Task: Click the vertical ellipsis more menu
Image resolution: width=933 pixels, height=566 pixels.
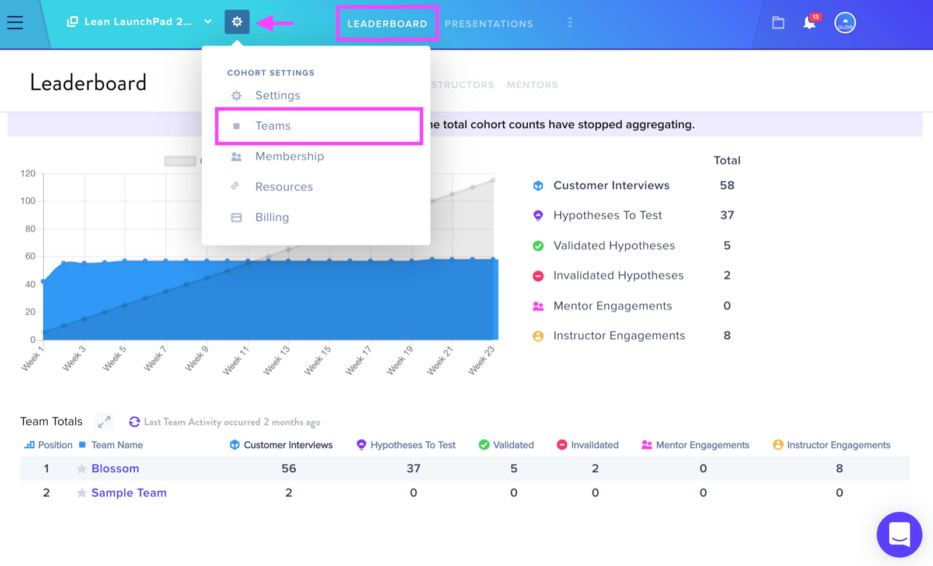Action: click(x=570, y=22)
